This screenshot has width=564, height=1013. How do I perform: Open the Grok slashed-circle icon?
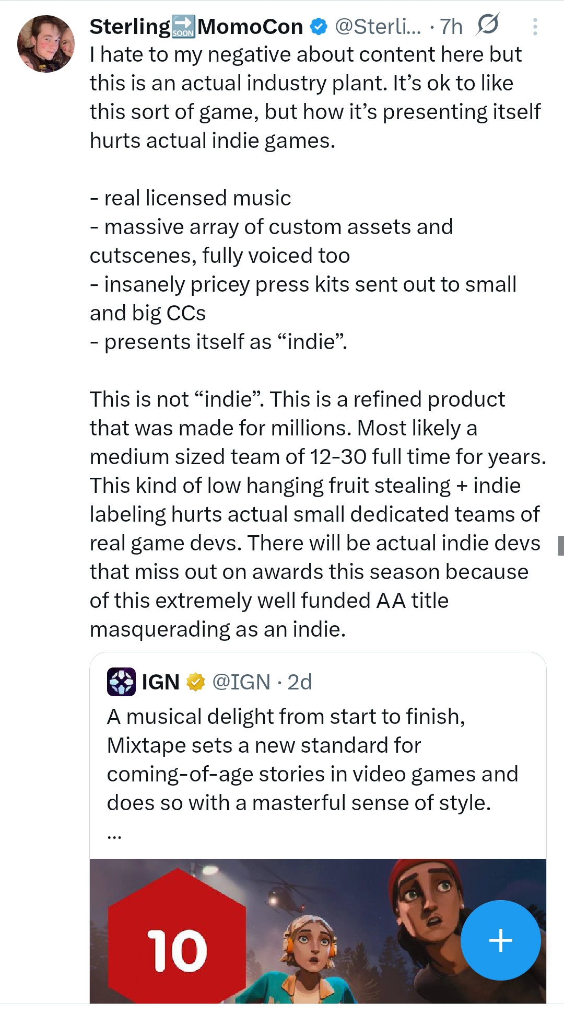pyautogui.click(x=488, y=25)
